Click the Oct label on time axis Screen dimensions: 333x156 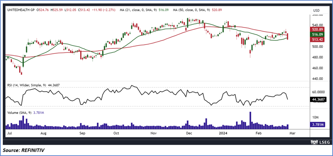click(x=116, y=133)
